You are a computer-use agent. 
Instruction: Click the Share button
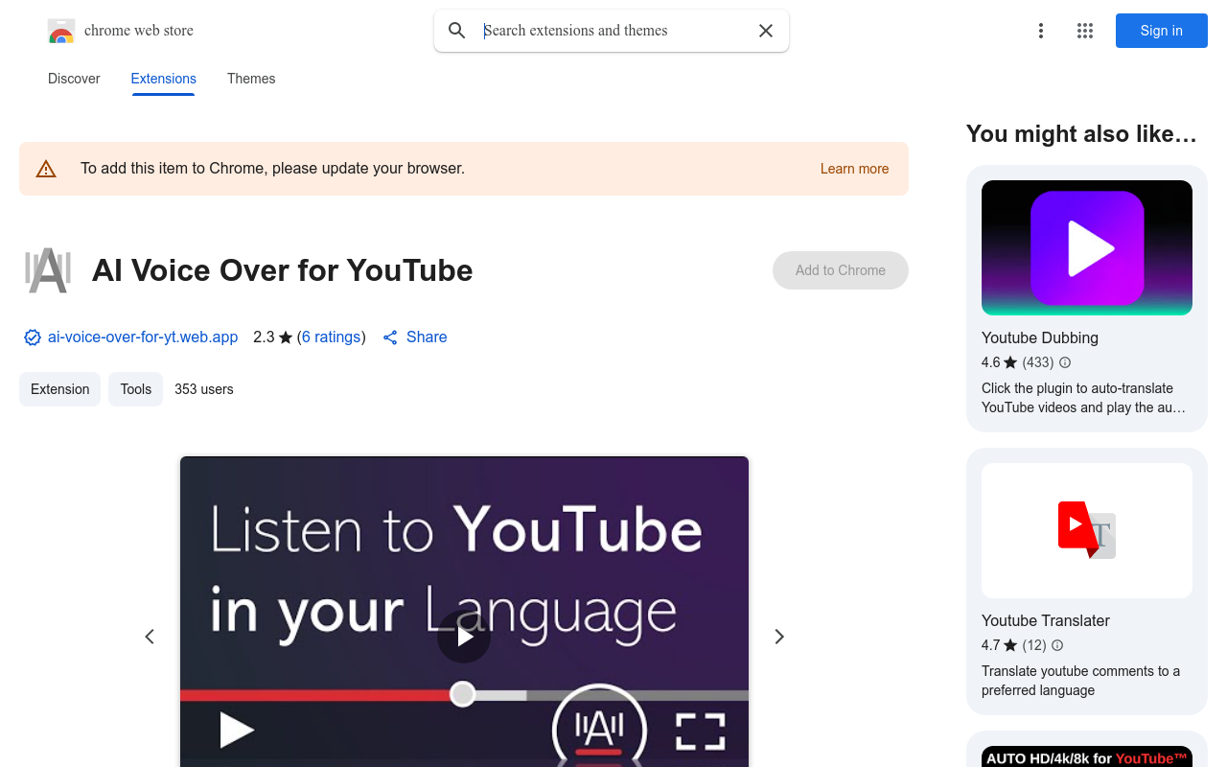point(415,337)
